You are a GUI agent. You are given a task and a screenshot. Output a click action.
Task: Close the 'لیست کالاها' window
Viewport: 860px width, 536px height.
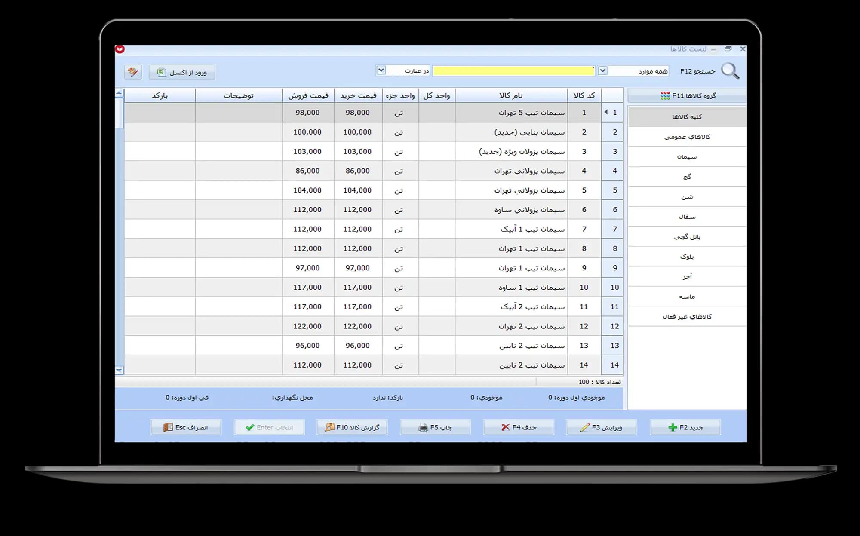click(743, 49)
